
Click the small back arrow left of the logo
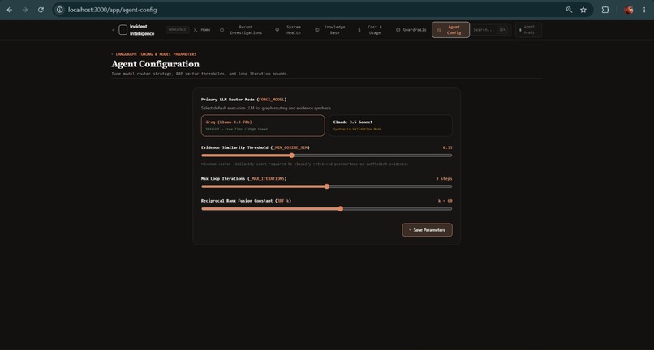[114, 30]
